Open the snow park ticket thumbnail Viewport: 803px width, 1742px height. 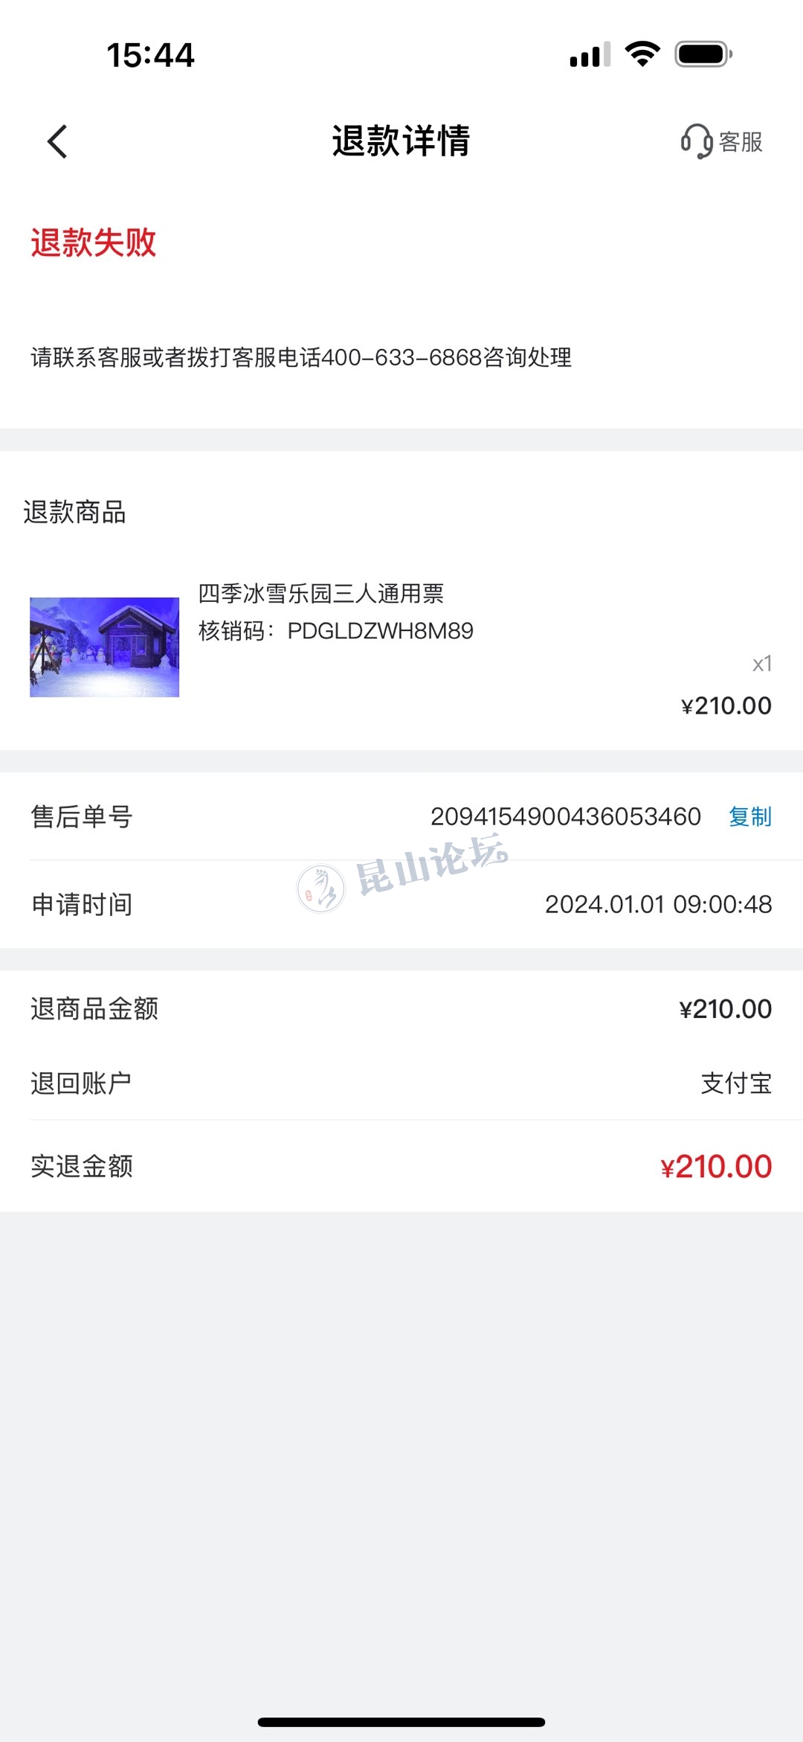[x=104, y=647]
